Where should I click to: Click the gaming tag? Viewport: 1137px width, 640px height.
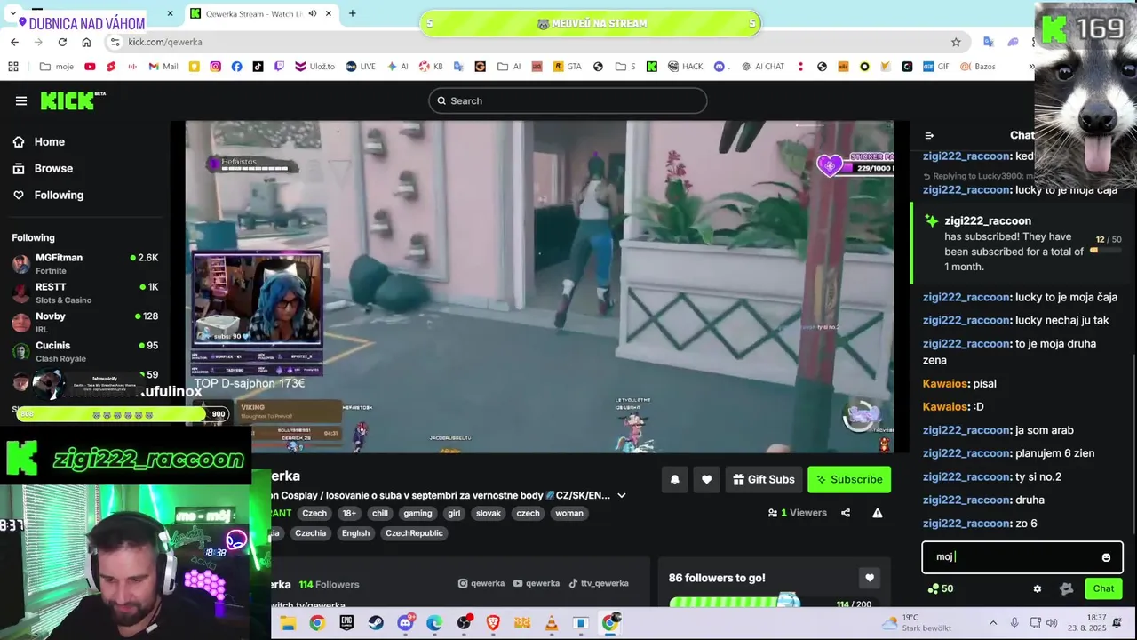pyautogui.click(x=417, y=513)
